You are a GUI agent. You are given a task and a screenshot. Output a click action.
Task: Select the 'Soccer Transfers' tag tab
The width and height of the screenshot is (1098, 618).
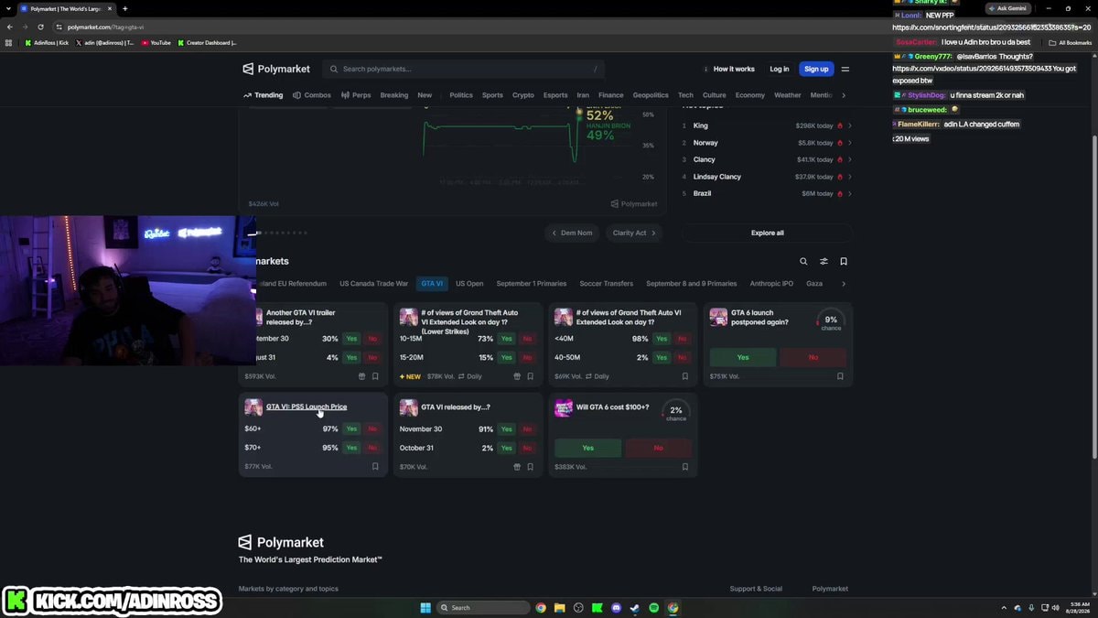(x=607, y=284)
